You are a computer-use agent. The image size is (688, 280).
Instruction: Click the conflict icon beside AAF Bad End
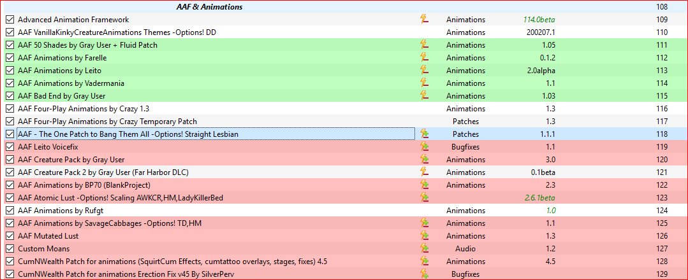(x=424, y=95)
